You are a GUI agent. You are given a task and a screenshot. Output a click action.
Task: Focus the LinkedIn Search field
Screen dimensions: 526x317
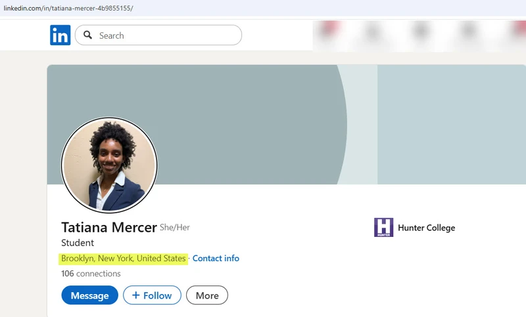168,35
